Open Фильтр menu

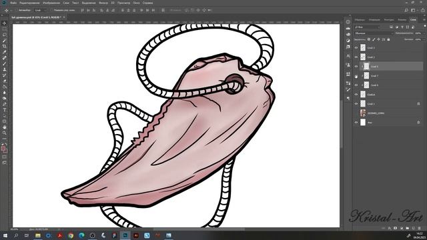click(x=103, y=3)
